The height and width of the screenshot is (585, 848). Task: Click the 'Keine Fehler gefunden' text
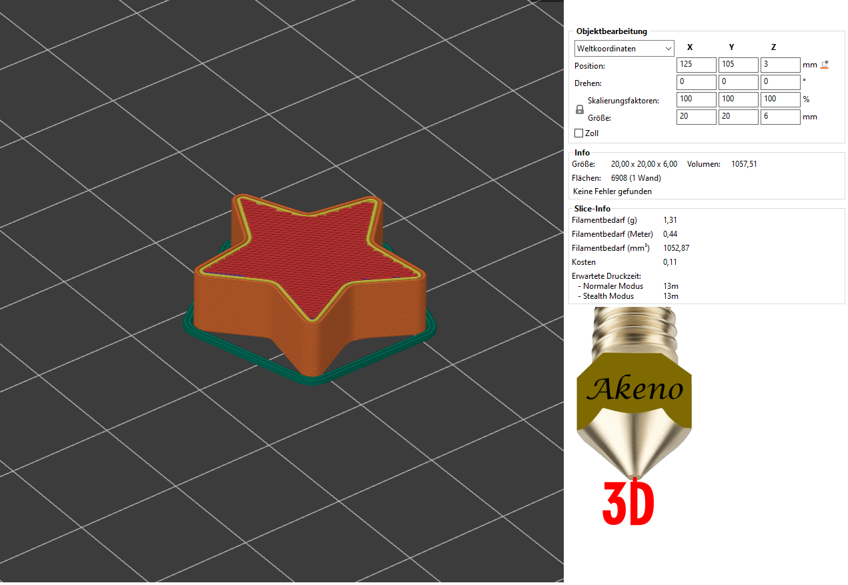tap(612, 191)
